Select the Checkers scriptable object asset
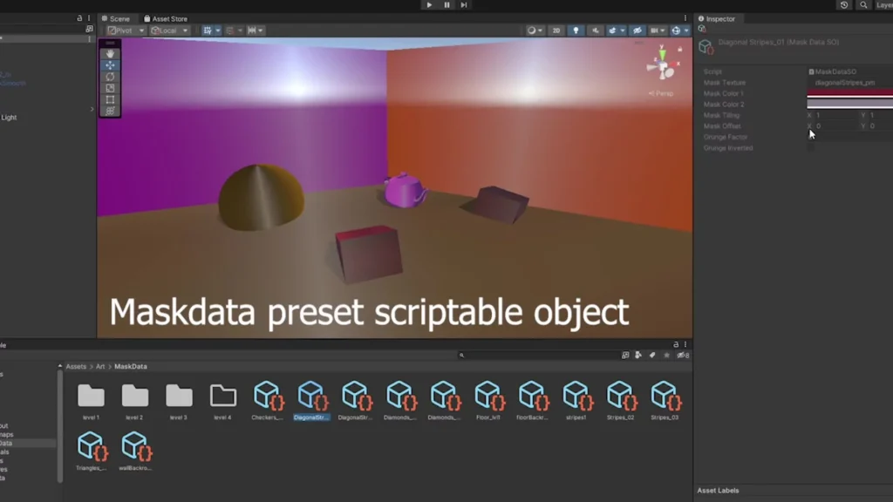 [x=267, y=401]
